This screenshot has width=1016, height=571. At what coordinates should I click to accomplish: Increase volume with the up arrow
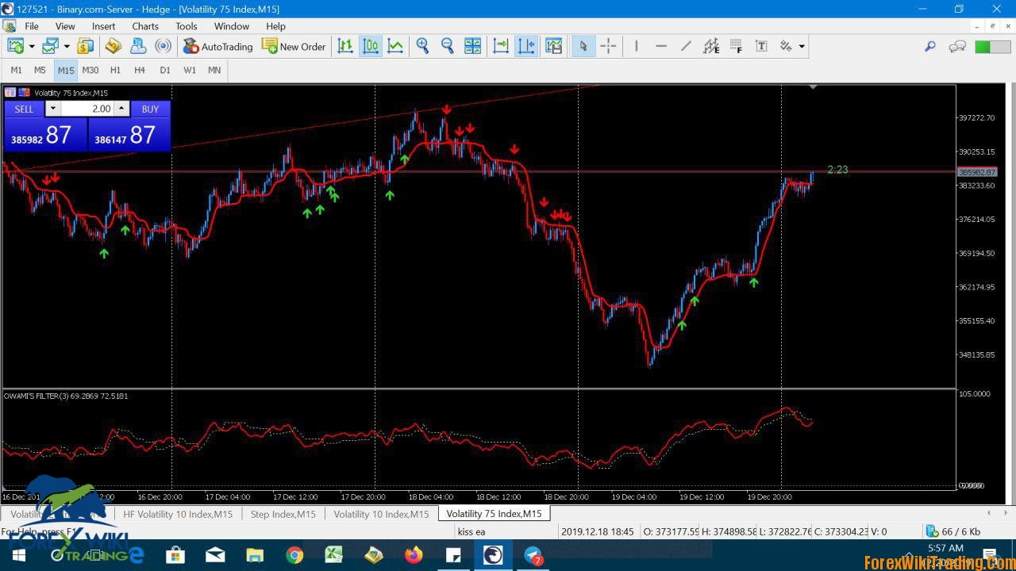click(121, 109)
